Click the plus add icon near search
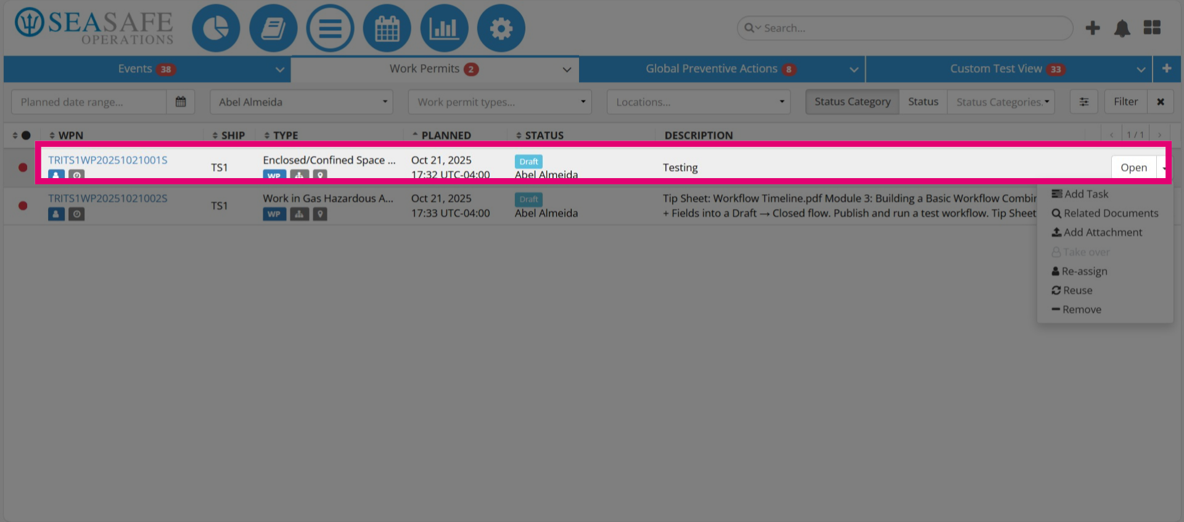The width and height of the screenshot is (1184, 522). pos(1093,28)
